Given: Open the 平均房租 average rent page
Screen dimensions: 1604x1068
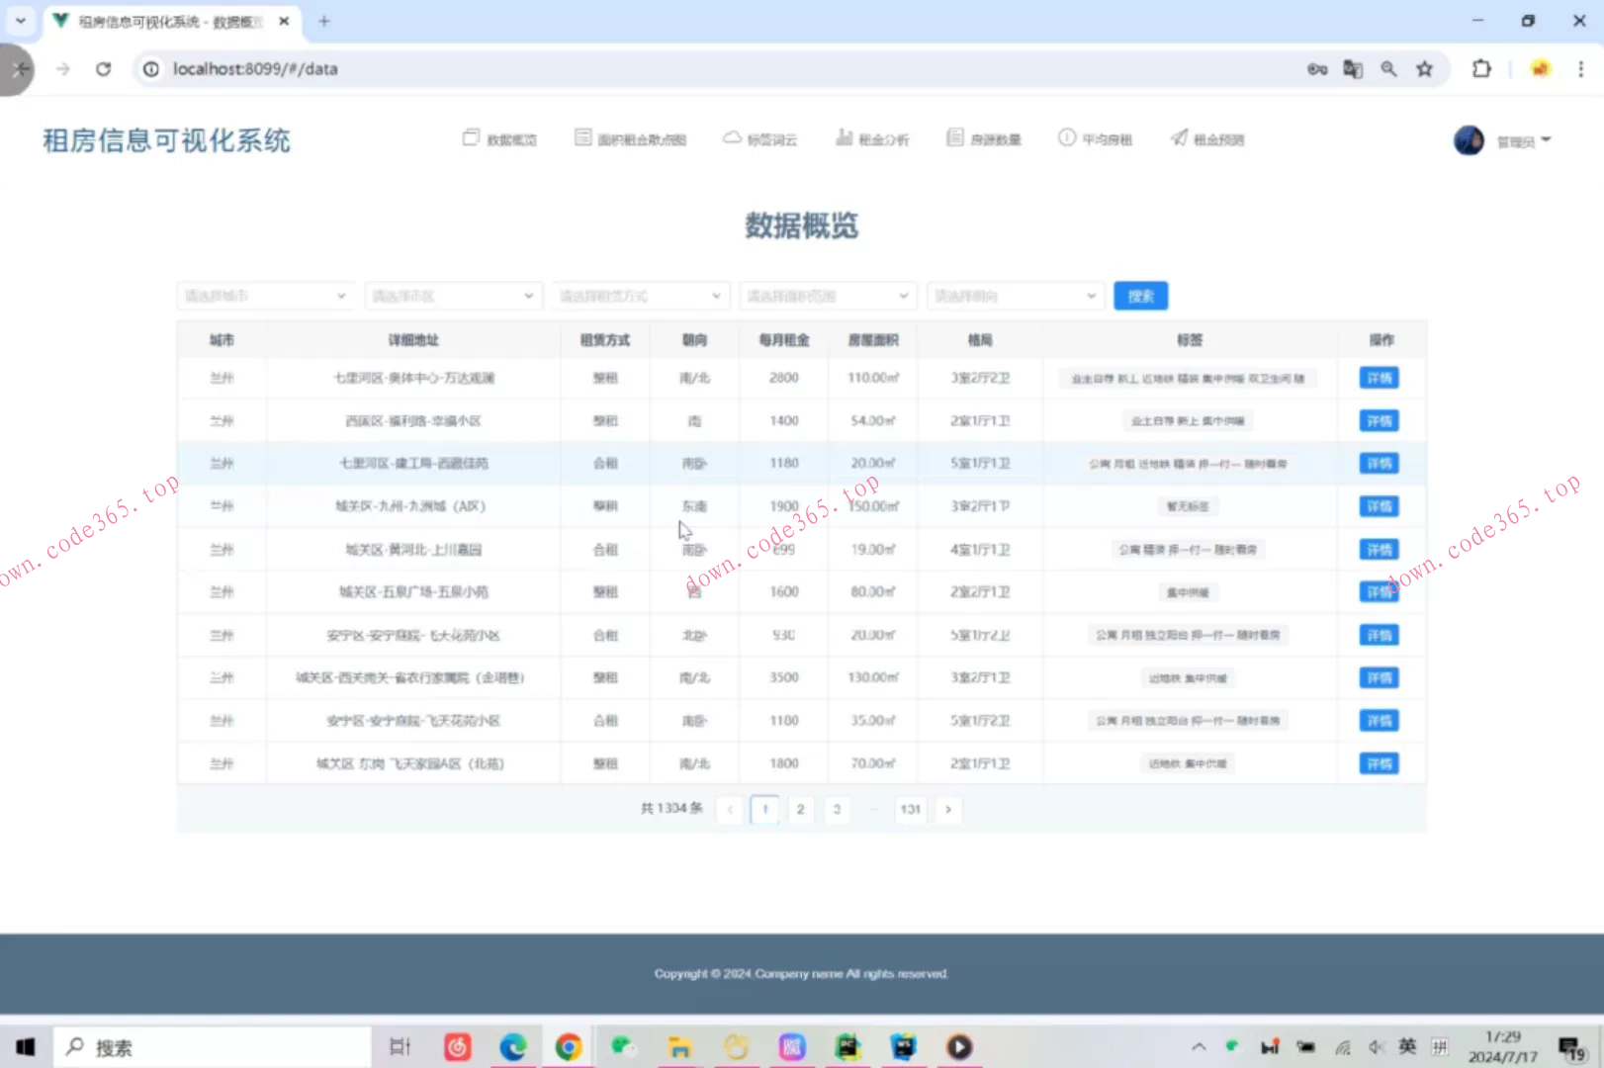Looking at the screenshot, I should tap(1096, 138).
